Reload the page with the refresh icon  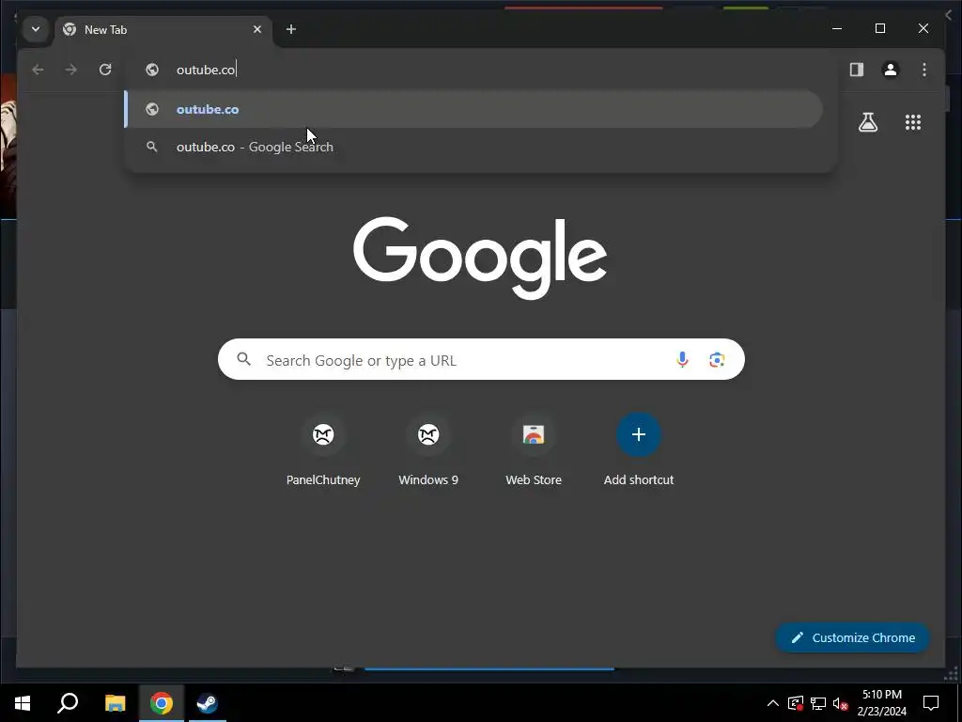click(105, 70)
